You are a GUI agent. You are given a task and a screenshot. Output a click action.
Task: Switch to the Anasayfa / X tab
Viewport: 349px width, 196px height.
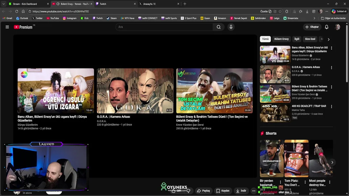[x=160, y=4]
